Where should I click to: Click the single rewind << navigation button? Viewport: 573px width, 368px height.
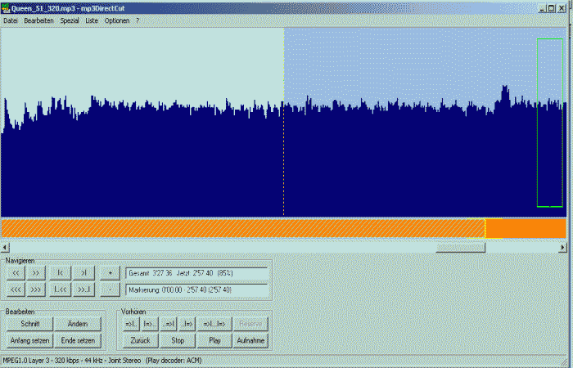tap(15, 273)
